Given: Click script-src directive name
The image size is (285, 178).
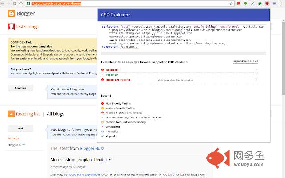Looking at the screenshot, I should point(112,70).
